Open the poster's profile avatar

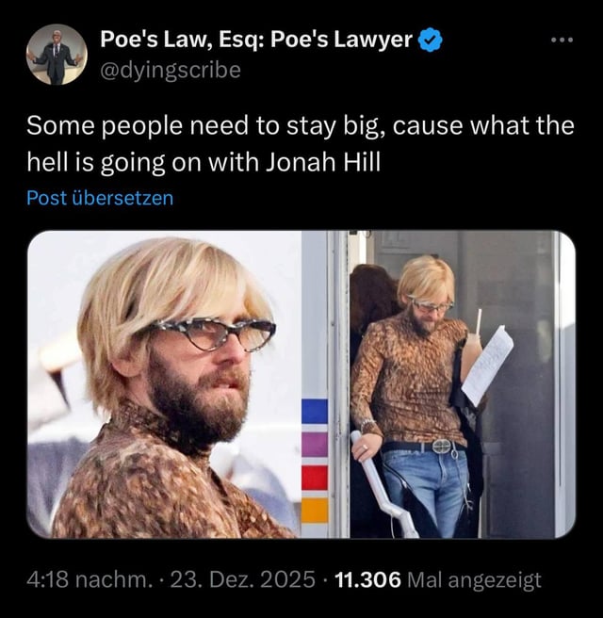pyautogui.click(x=57, y=55)
